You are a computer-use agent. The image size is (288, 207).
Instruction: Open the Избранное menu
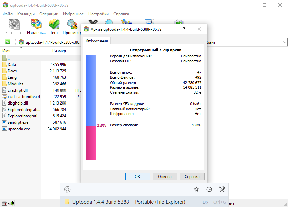click(73, 14)
